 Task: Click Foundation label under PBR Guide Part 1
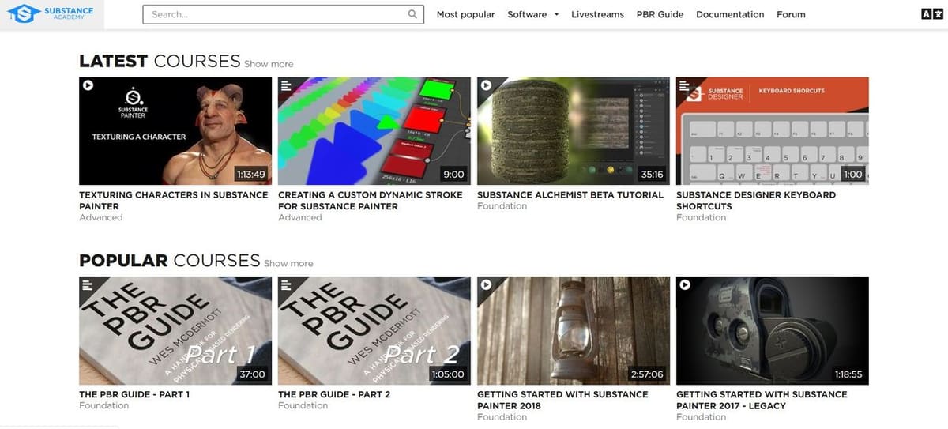tap(103, 405)
